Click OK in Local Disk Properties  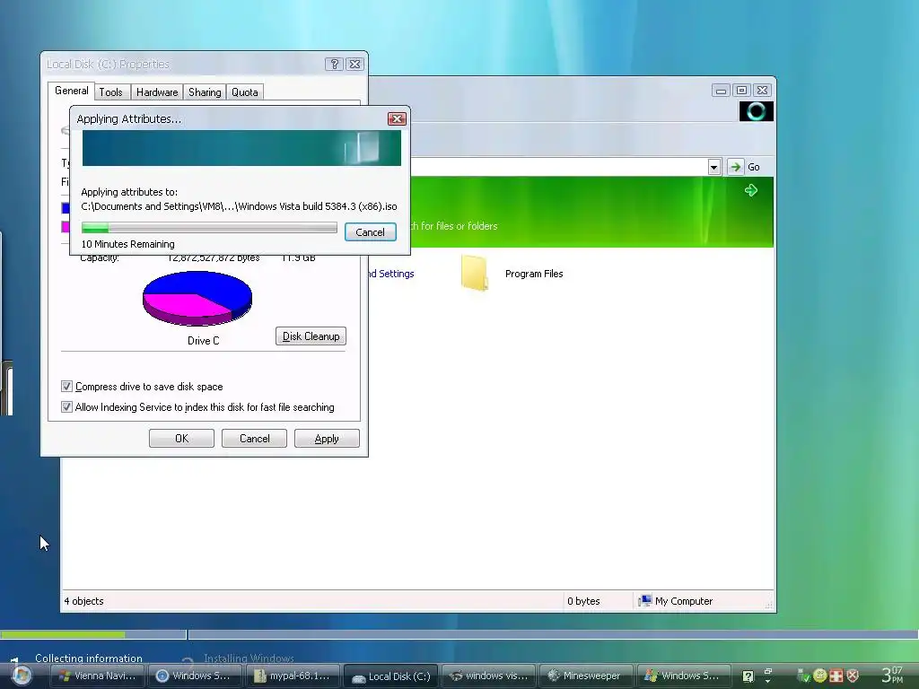click(181, 438)
